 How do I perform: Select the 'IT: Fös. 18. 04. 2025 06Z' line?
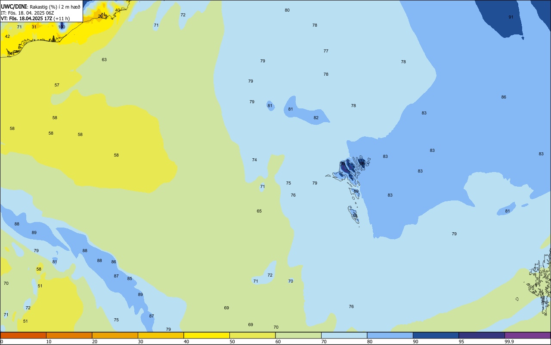click(27, 13)
